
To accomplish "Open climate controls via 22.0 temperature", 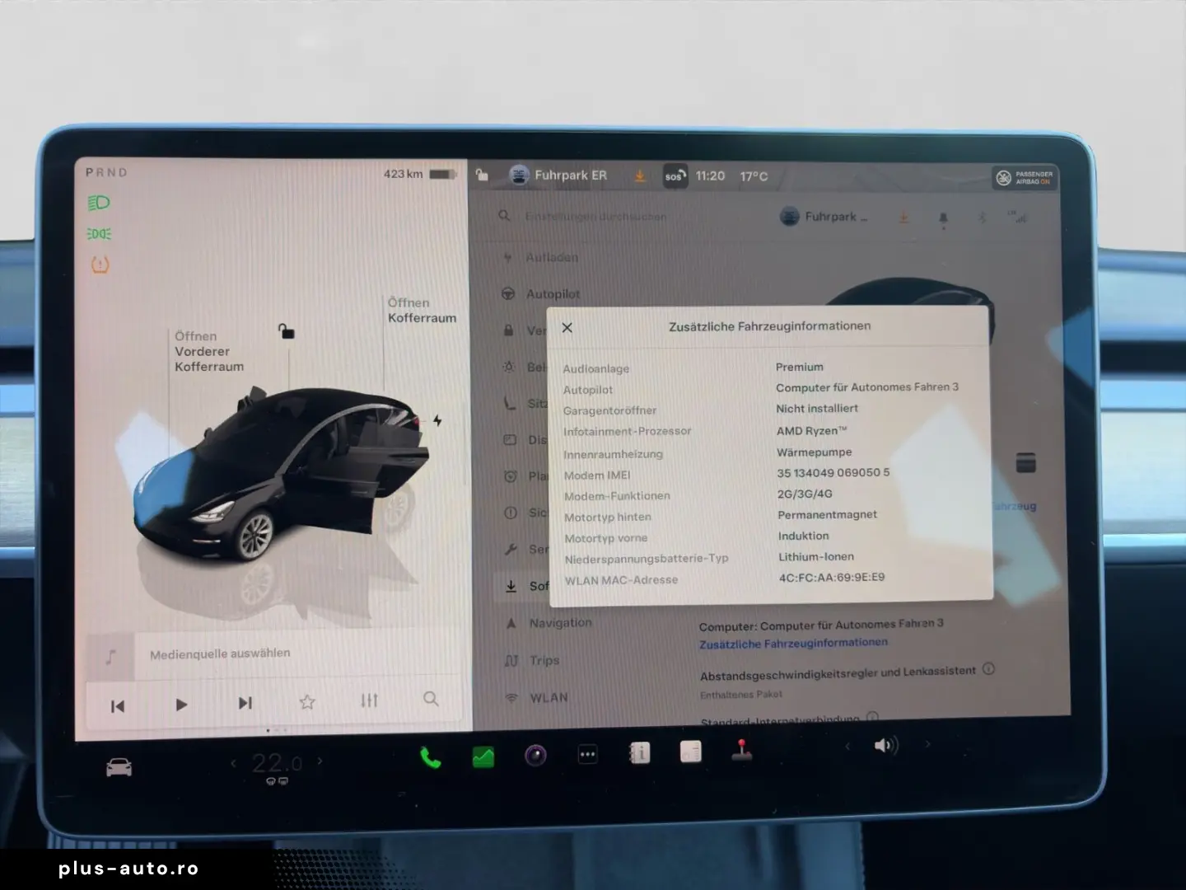I will pos(277,763).
